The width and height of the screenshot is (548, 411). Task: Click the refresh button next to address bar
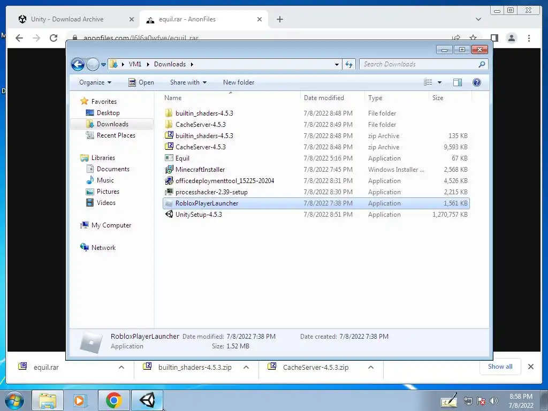pyautogui.click(x=349, y=64)
